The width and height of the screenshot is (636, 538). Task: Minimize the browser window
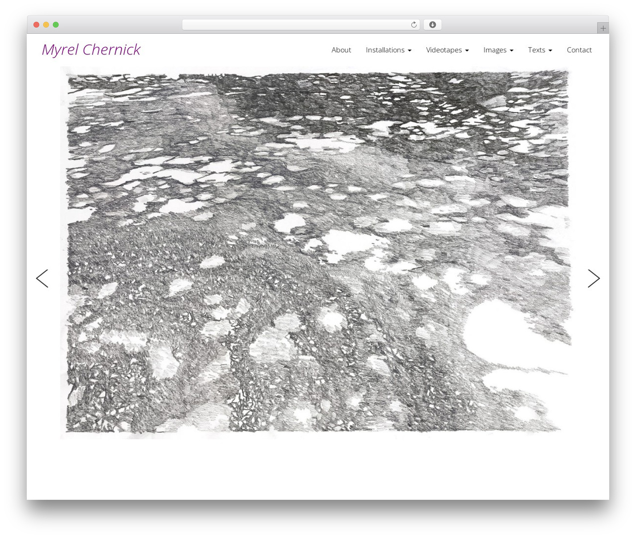(x=46, y=25)
